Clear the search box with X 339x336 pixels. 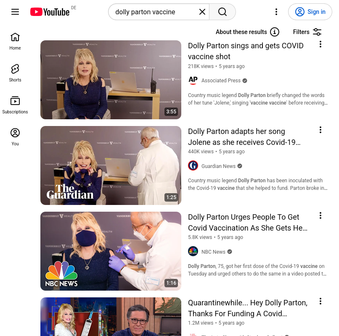(x=202, y=12)
